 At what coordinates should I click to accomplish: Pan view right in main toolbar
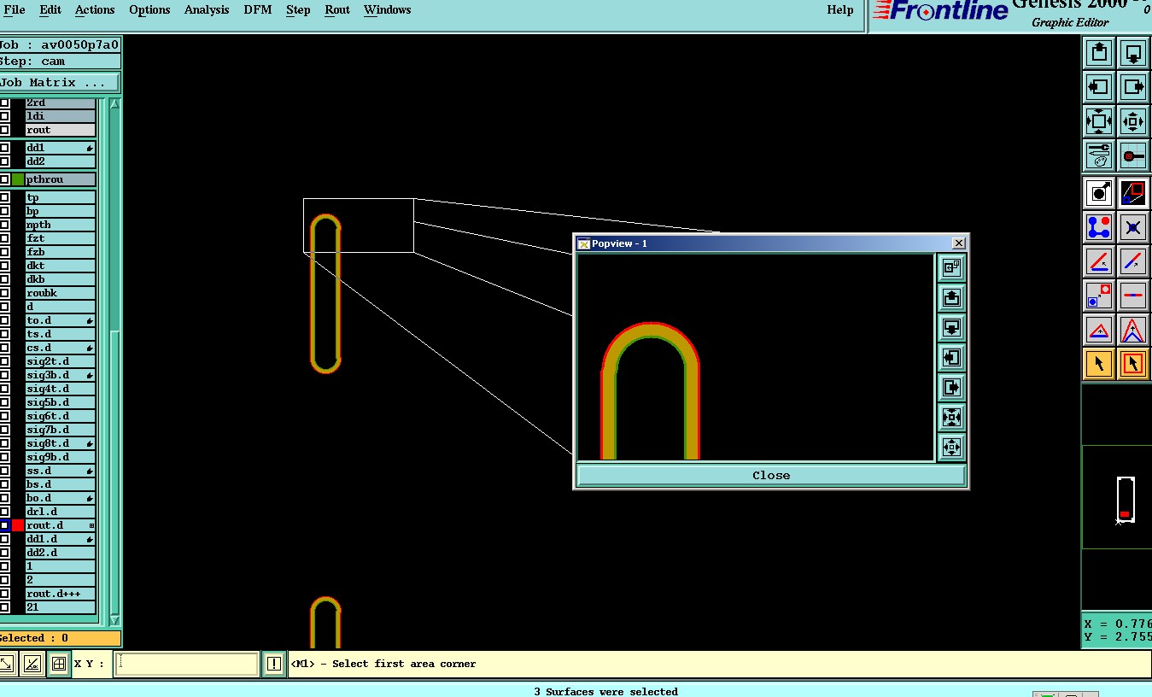pyautogui.click(x=1133, y=87)
